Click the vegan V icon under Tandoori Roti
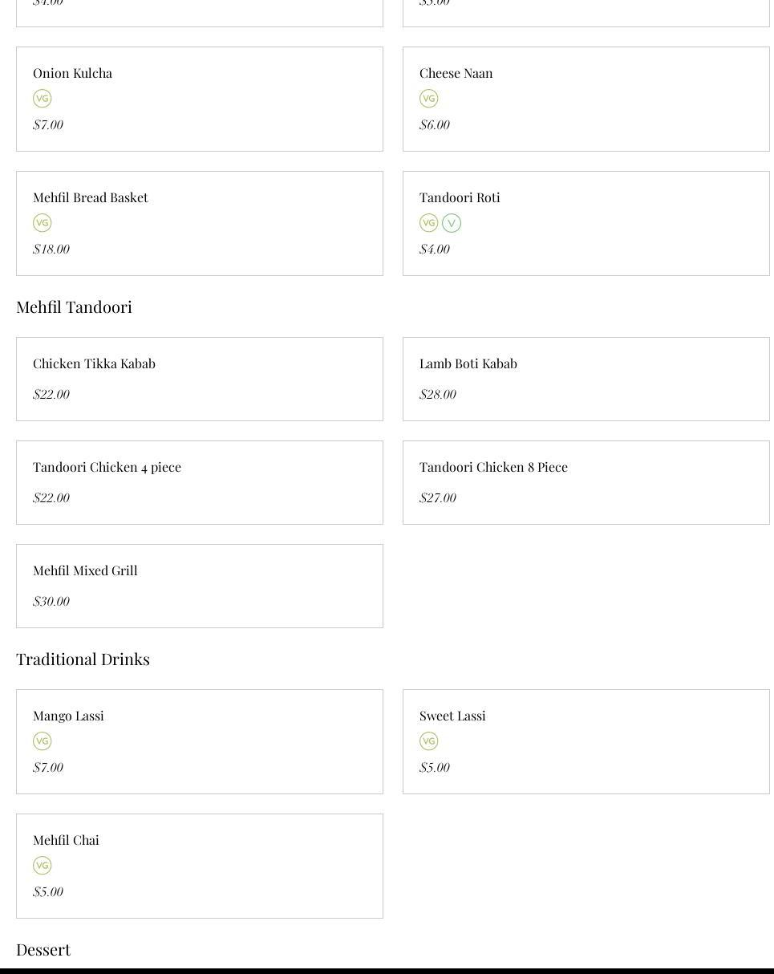Viewport: 774px width, 974px height. tap(452, 223)
